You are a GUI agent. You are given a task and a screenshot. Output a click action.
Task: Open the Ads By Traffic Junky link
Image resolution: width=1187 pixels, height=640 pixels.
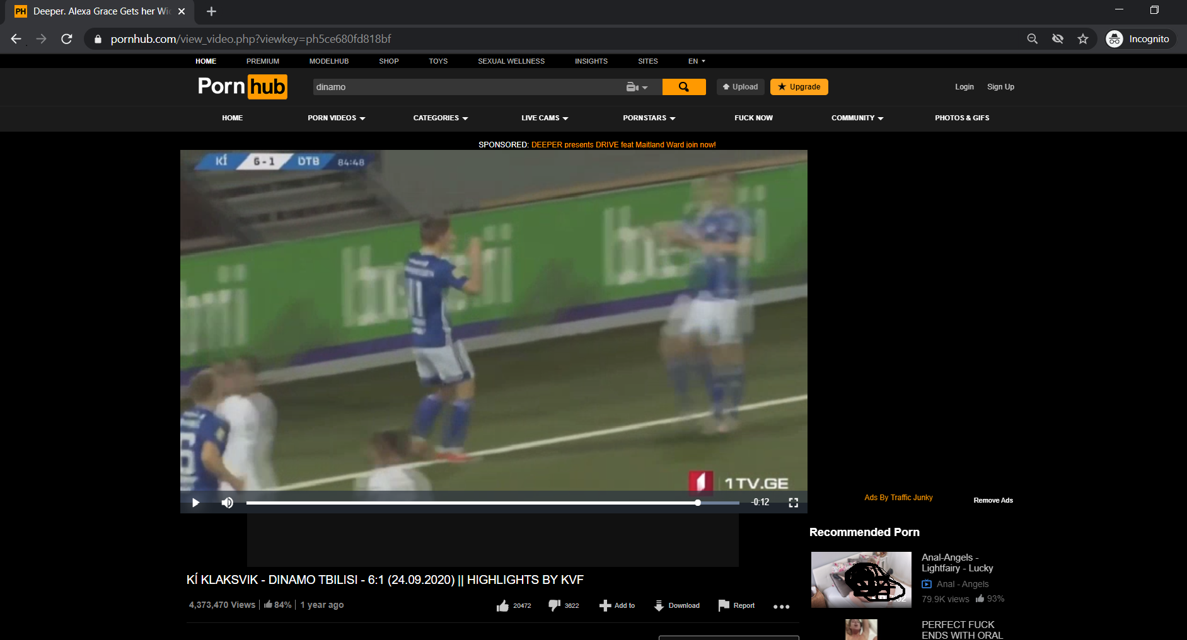click(899, 498)
